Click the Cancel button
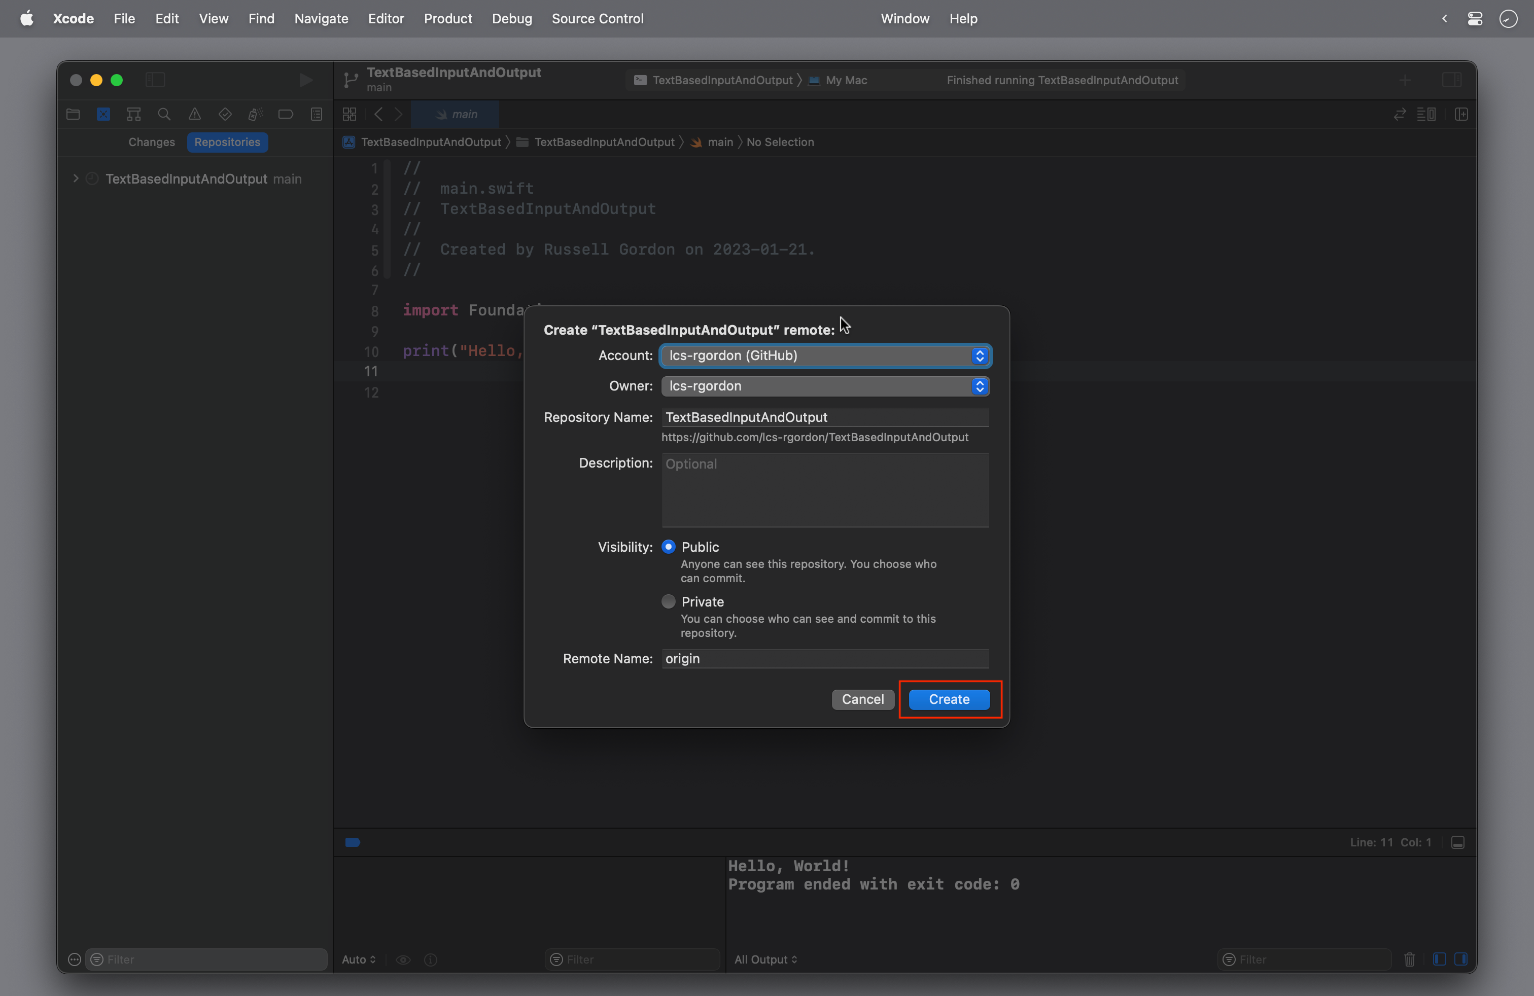 pos(862,700)
